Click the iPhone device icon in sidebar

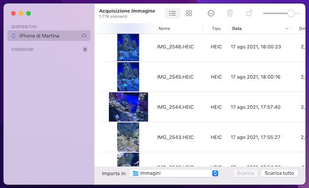click(x=14, y=35)
